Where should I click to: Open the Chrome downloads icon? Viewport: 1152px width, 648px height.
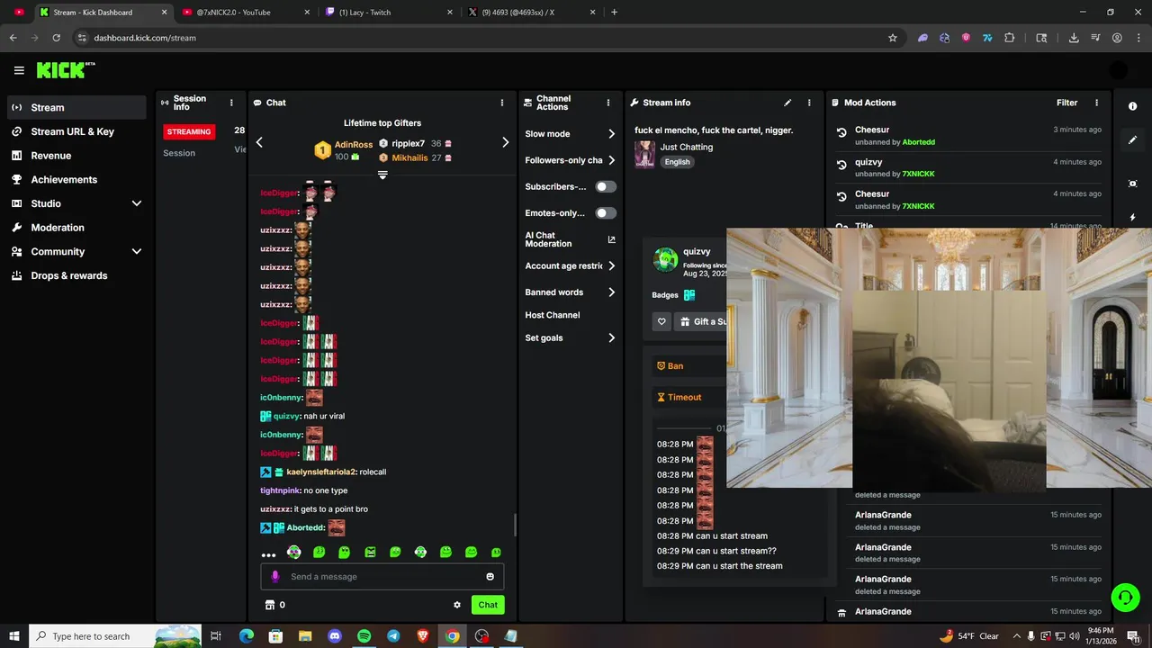click(1074, 38)
